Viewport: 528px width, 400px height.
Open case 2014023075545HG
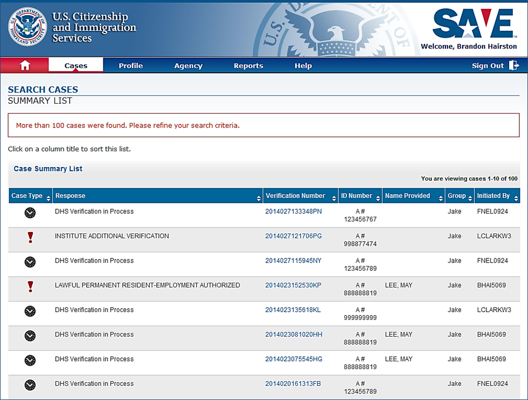(x=293, y=359)
